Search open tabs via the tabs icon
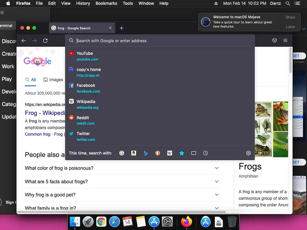This screenshot has width=307, height=230. click(x=193, y=153)
